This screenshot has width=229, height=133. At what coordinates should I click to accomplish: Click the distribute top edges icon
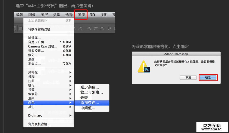[89, 28]
